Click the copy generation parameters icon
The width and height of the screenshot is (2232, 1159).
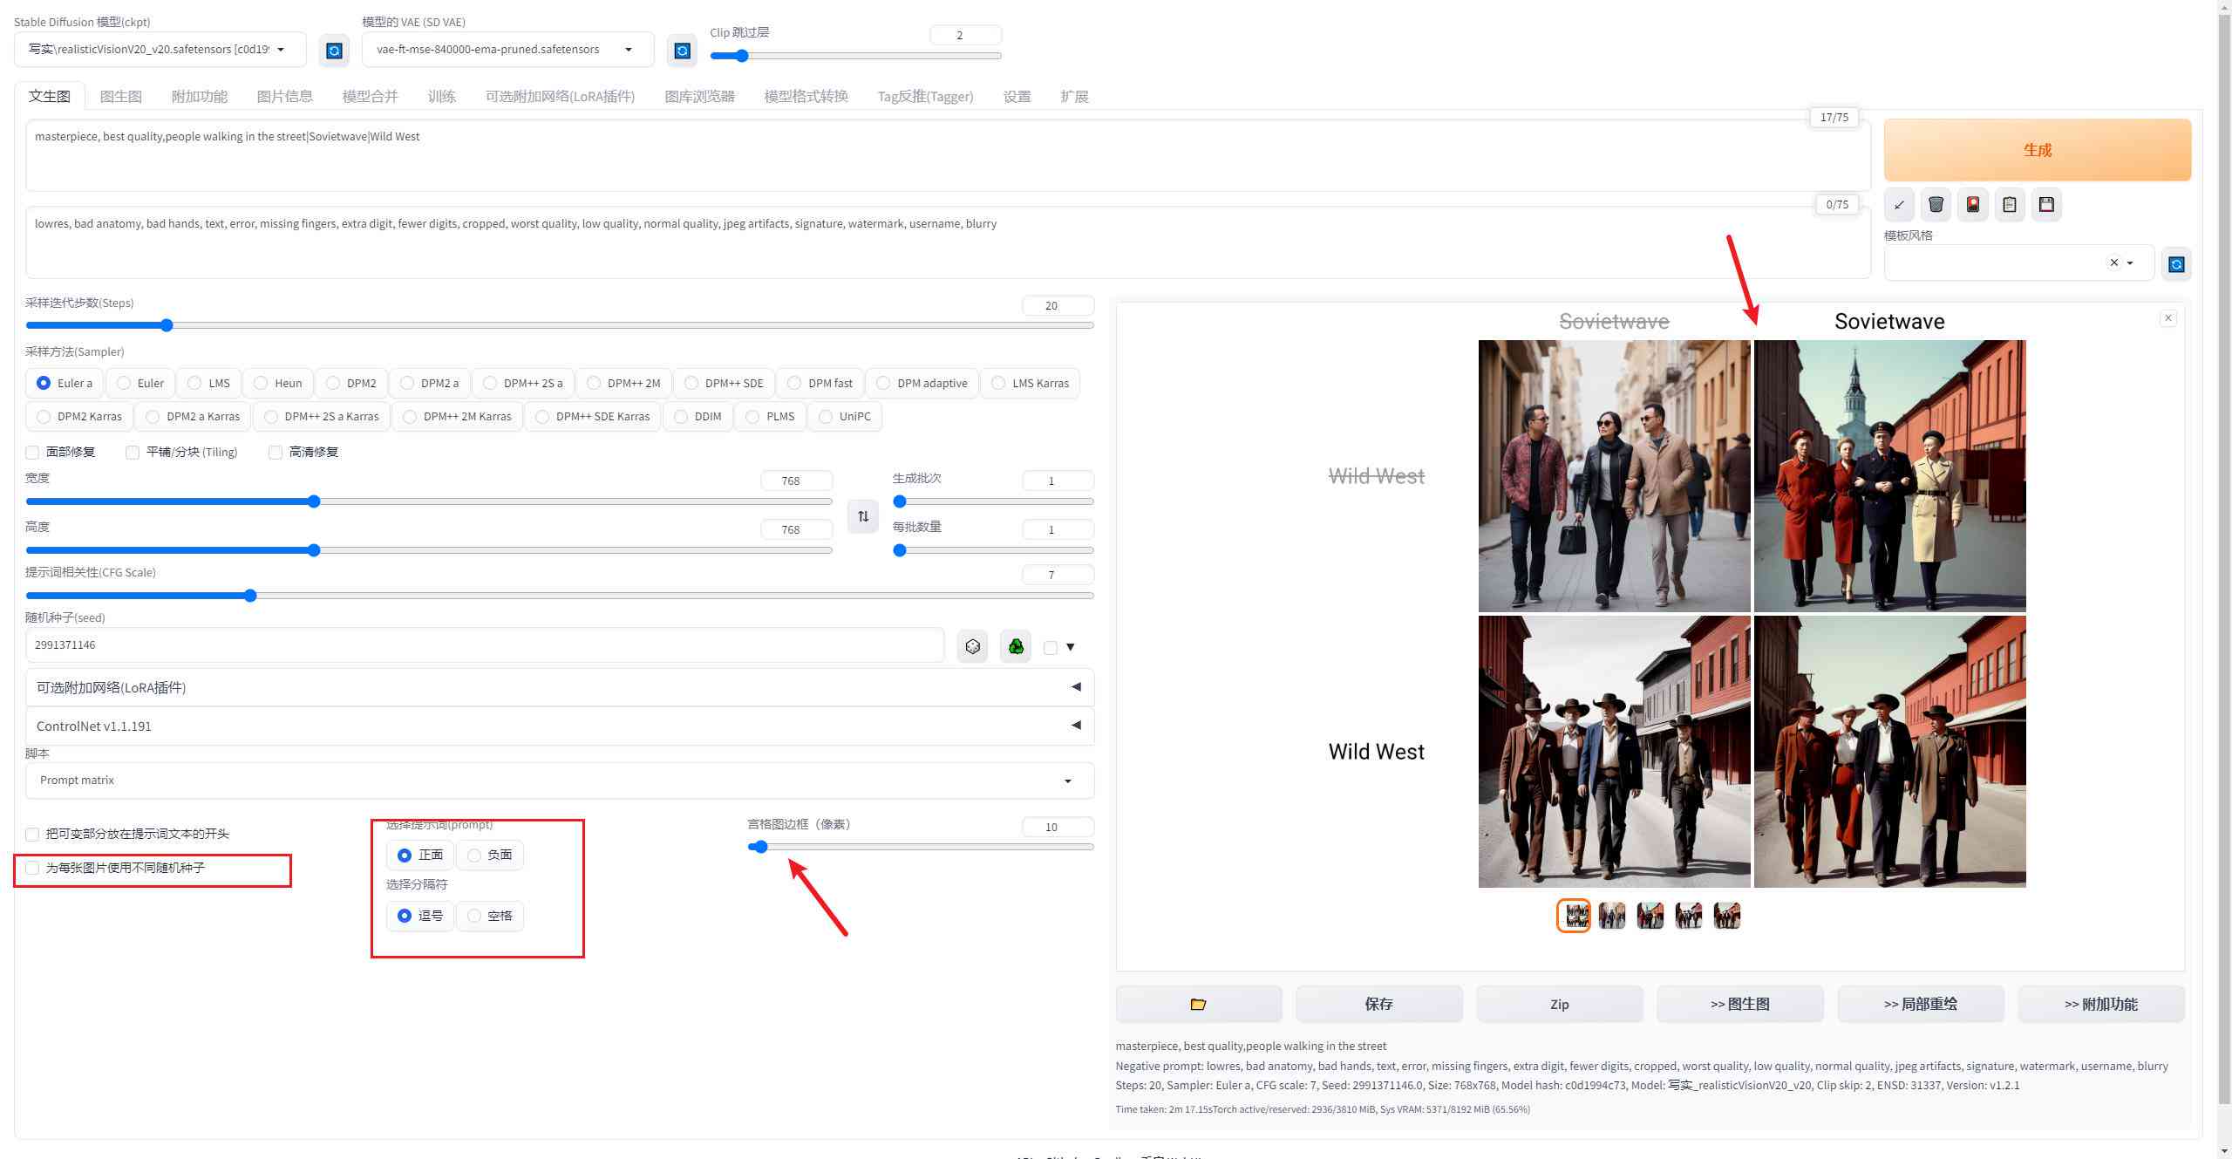(2009, 204)
